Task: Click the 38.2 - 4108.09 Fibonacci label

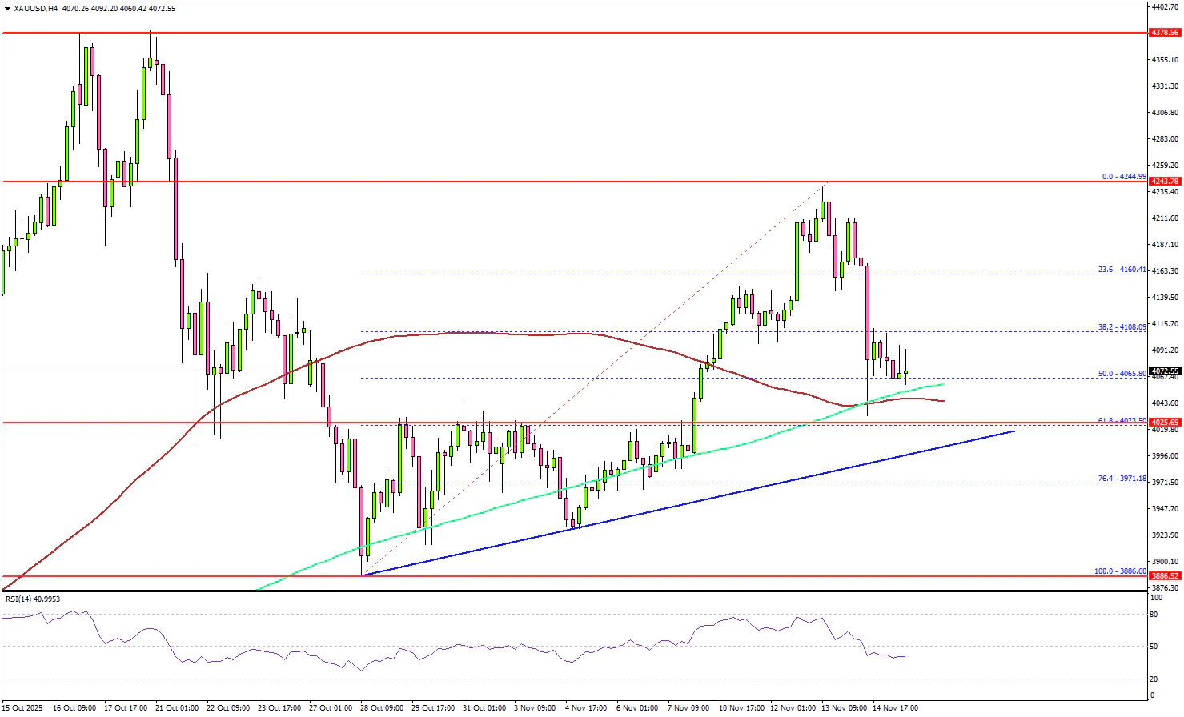Action: pyautogui.click(x=1122, y=327)
